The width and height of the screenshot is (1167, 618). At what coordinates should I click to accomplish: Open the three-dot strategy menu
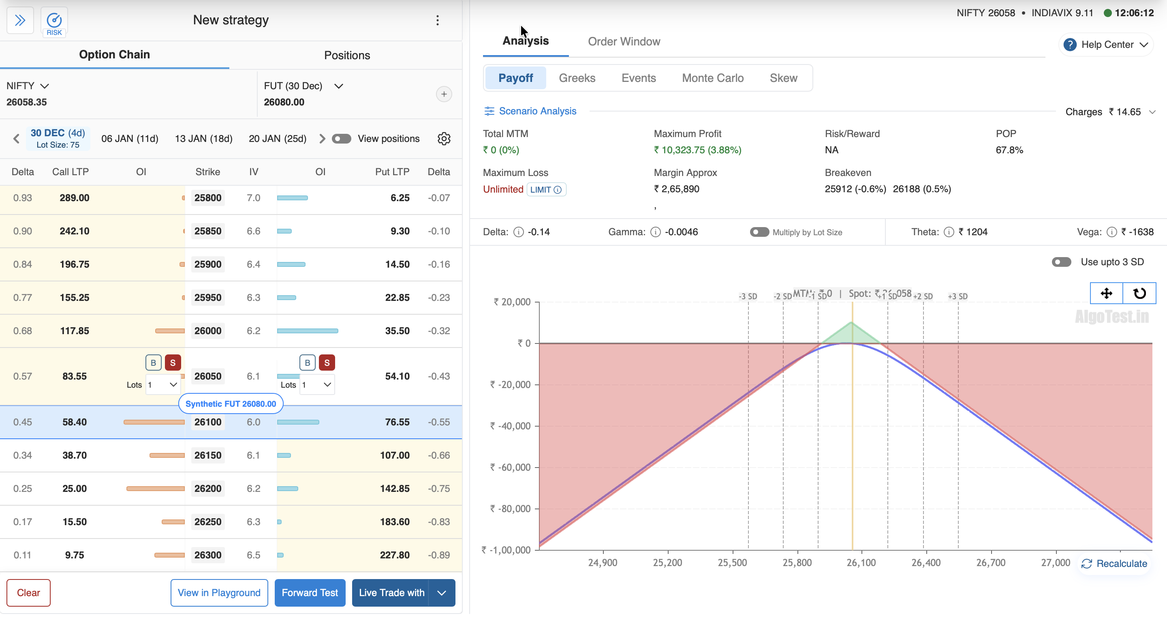[x=437, y=20]
